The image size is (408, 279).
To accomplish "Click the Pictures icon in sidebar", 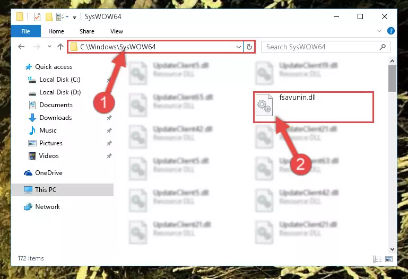I will point(32,143).
